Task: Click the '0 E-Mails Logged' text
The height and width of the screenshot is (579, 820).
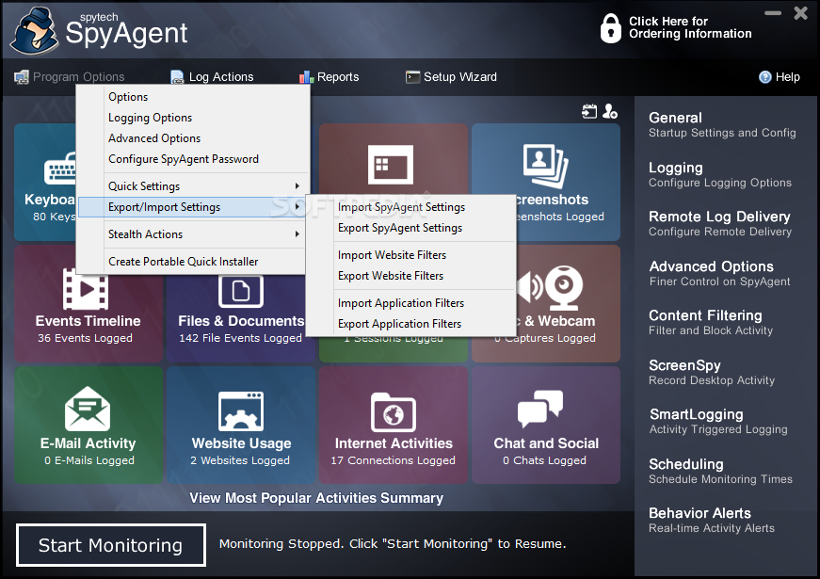Action: coord(89,460)
